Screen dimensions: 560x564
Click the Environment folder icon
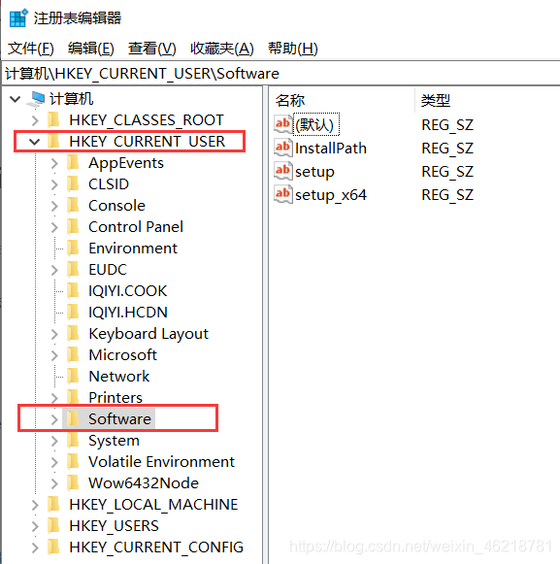point(73,248)
